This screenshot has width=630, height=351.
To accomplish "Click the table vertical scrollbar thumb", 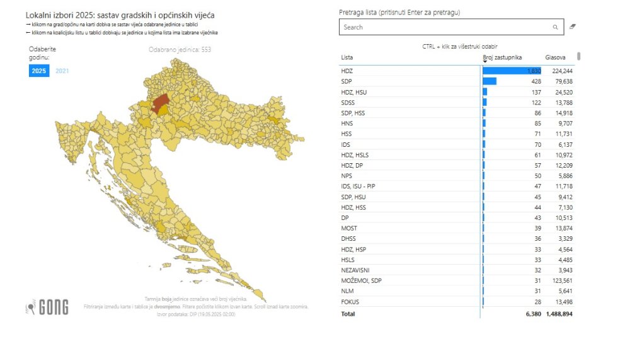I will pyautogui.click(x=578, y=56).
